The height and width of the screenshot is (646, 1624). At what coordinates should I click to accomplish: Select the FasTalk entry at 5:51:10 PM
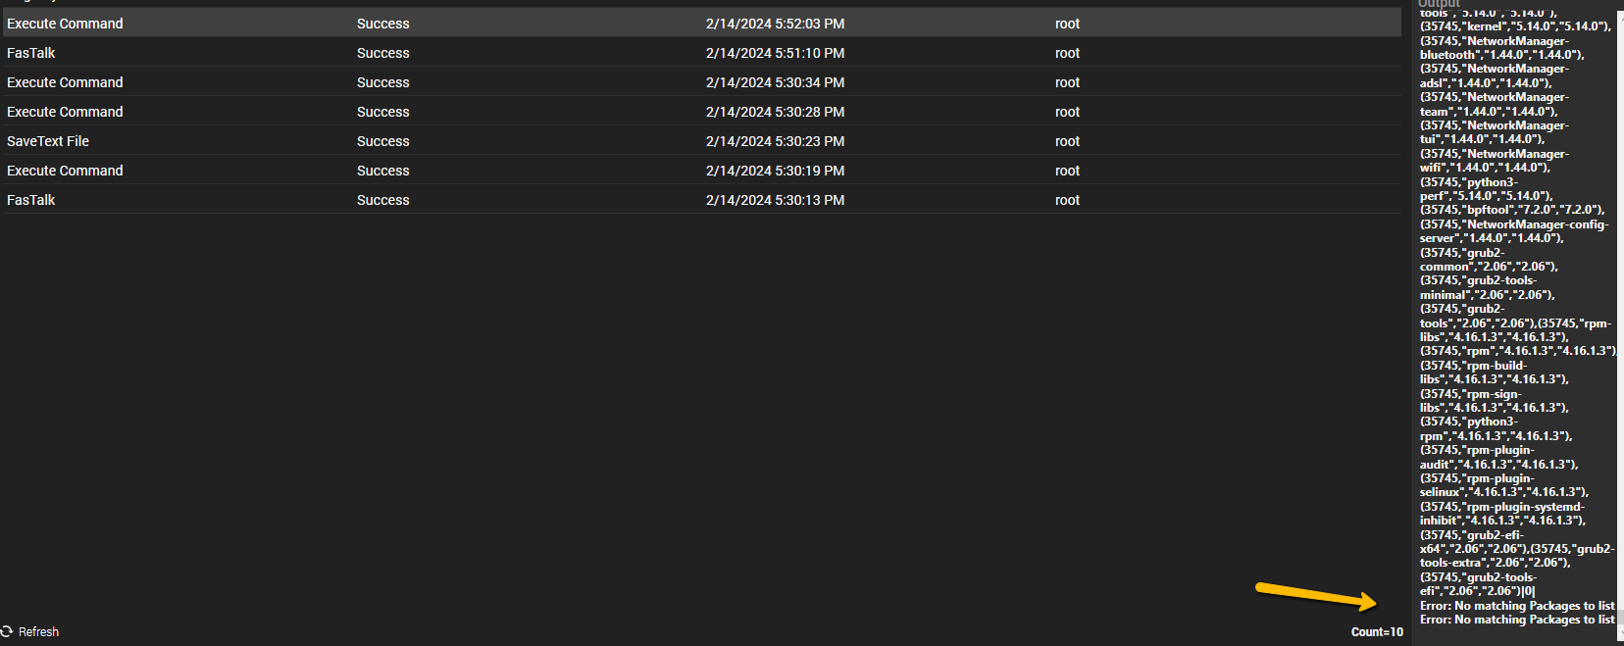click(31, 53)
